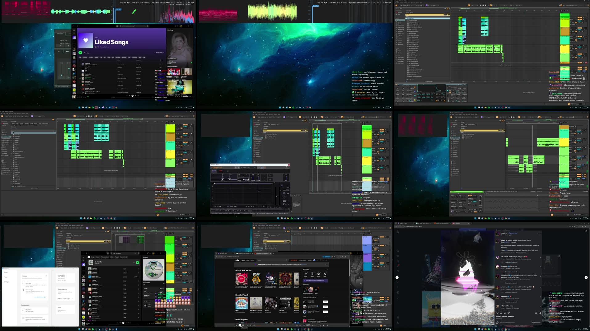Open the Liked Songs heart cover

[x=86, y=40]
